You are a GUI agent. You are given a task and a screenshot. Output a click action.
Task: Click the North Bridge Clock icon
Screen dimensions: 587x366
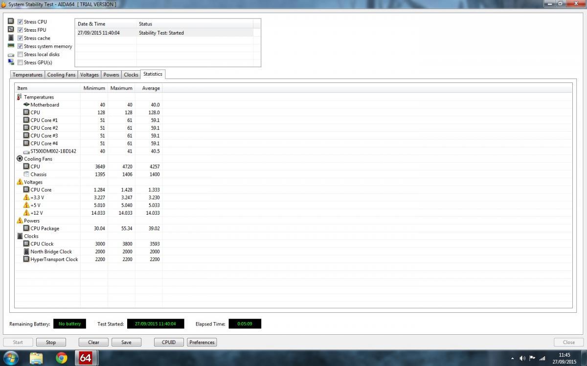tap(26, 252)
